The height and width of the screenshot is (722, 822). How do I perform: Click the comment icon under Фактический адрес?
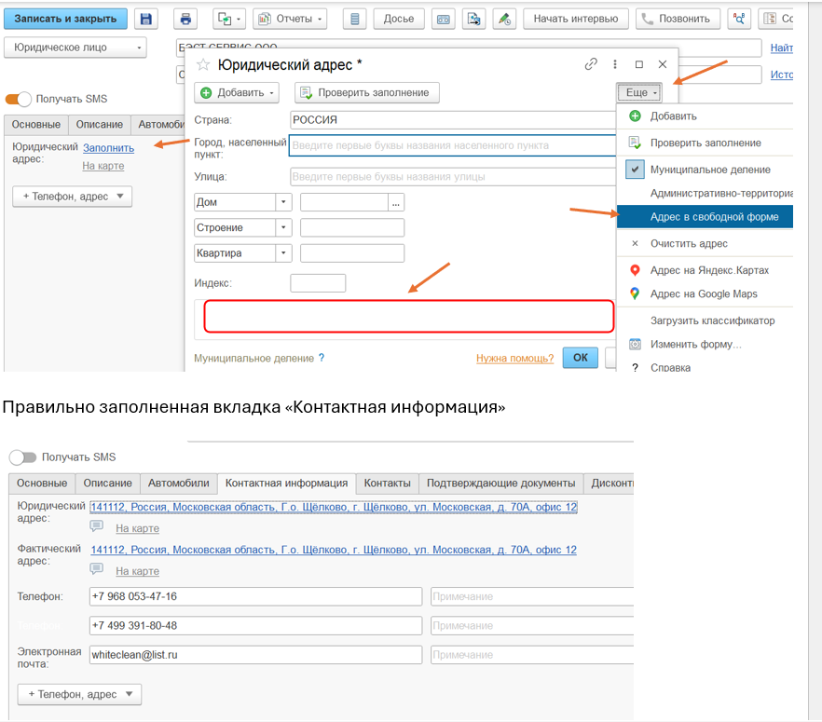(97, 568)
